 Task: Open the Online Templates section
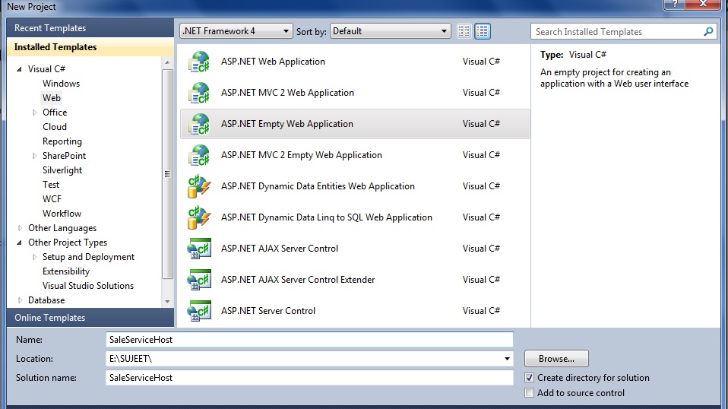[90, 318]
